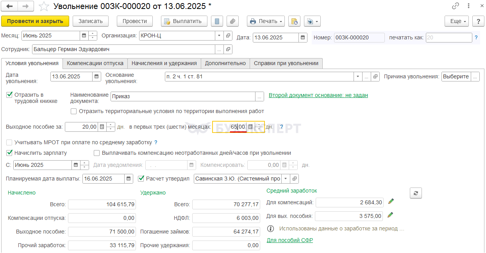Open Организация КРОН-Ц card icon
Viewport: 486px width, 253px height.
pyautogui.click(x=228, y=35)
